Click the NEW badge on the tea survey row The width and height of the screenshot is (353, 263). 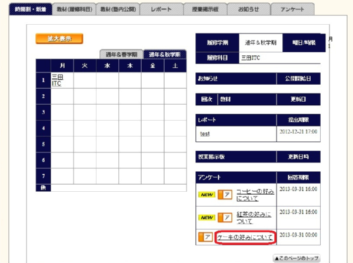point(207,217)
